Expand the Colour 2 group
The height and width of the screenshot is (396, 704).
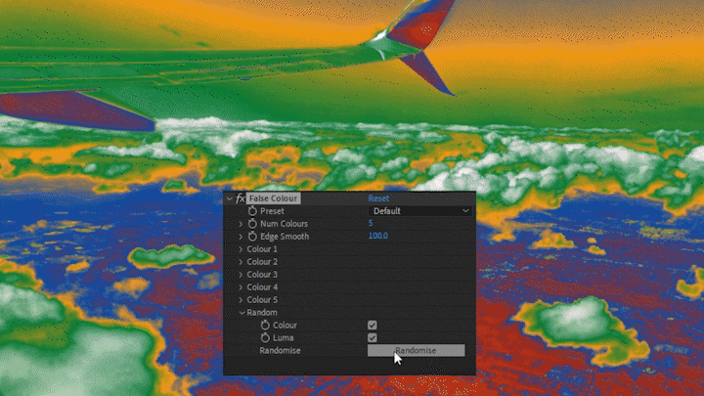point(241,262)
